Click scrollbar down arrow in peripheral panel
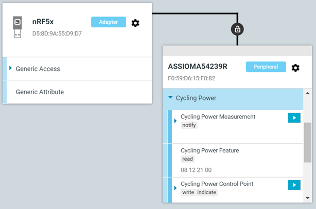The height and width of the screenshot is (209, 316). coord(307,198)
